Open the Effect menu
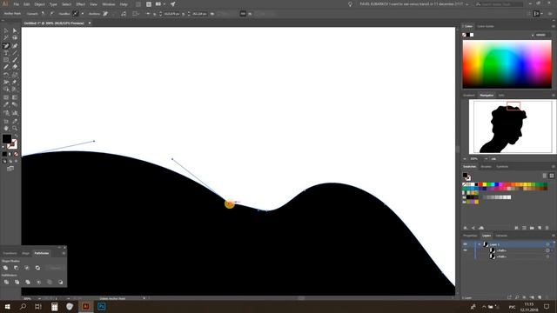 81,4
